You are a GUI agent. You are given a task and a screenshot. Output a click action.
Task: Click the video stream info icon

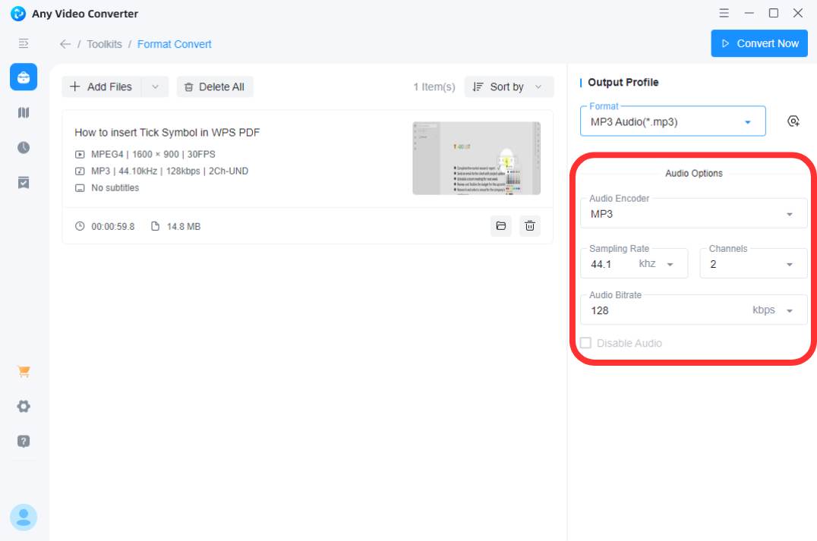pos(80,154)
